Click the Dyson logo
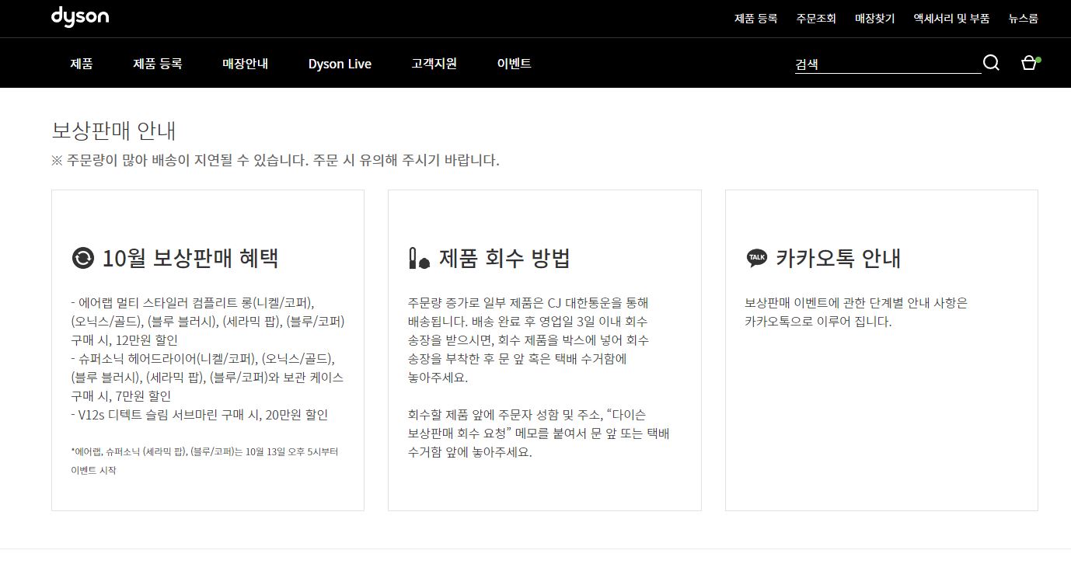Image resolution: width=1071 pixels, height=578 pixels. tap(80, 16)
